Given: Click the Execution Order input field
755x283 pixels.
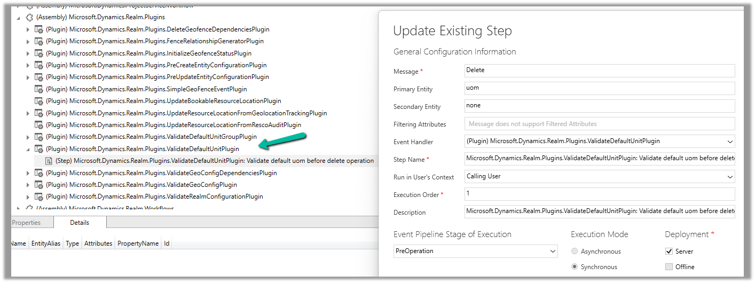Looking at the screenshot, I should [599, 194].
